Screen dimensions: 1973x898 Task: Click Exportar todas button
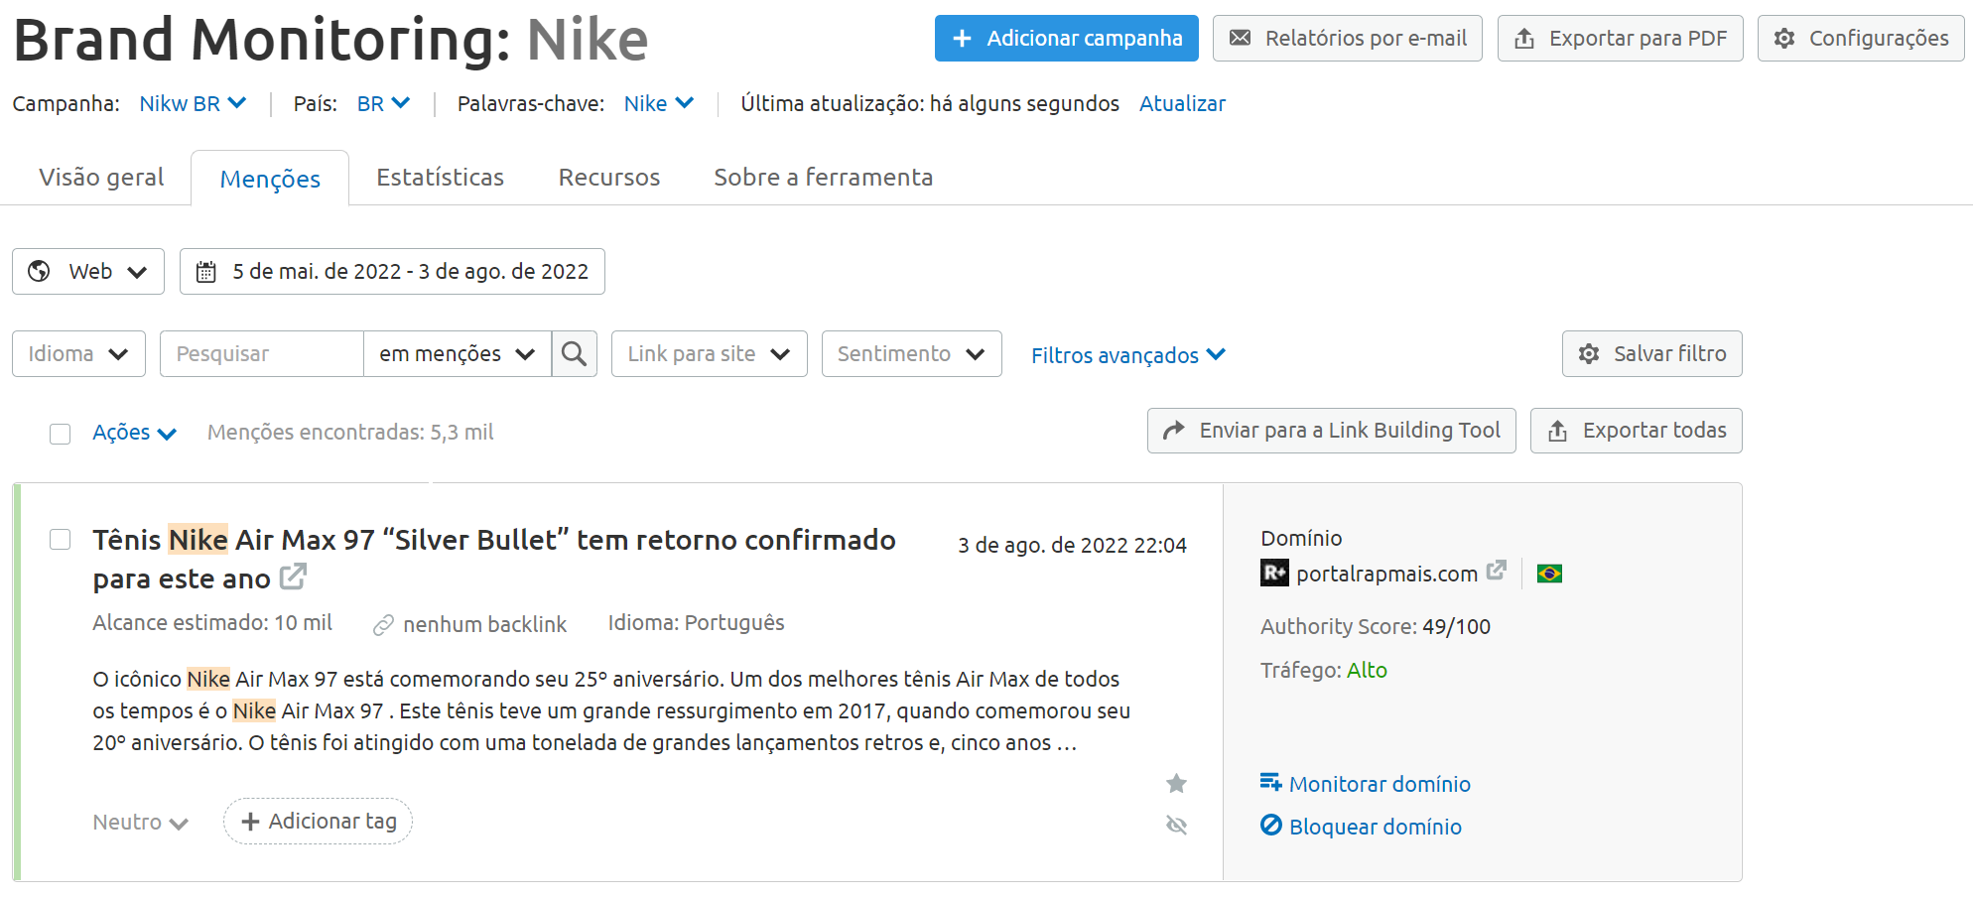[1636, 431]
